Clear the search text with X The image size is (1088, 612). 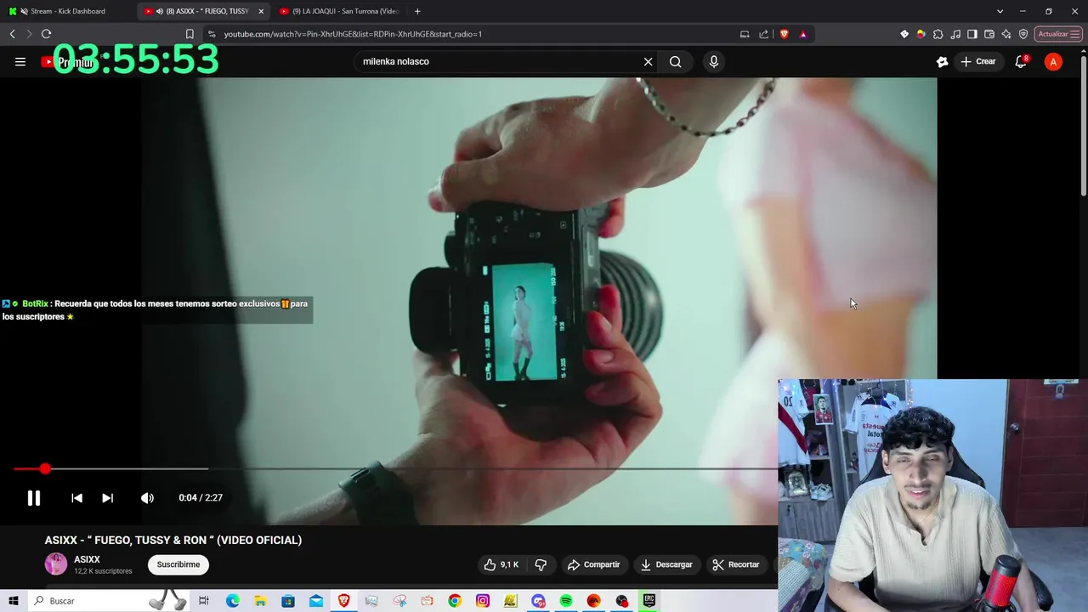[x=648, y=61]
